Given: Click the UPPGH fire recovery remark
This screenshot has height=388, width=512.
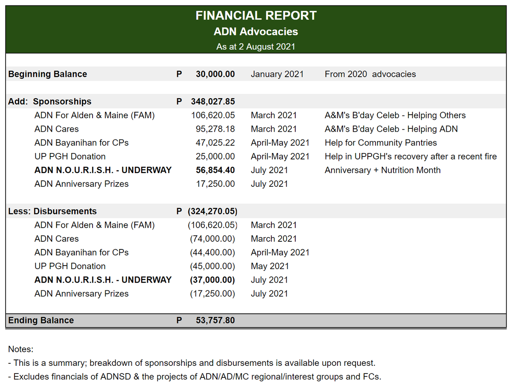Looking at the screenshot, I should [x=411, y=156].
